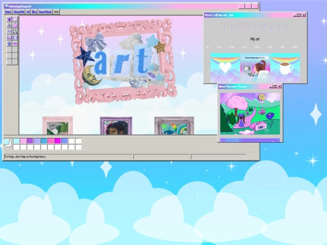Open the About Me nav link
This screenshot has height=245, width=327.
coord(19,11)
